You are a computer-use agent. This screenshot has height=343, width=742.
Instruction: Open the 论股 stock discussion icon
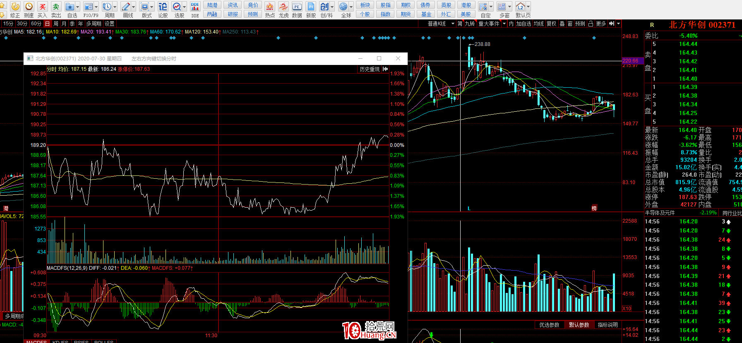click(163, 7)
